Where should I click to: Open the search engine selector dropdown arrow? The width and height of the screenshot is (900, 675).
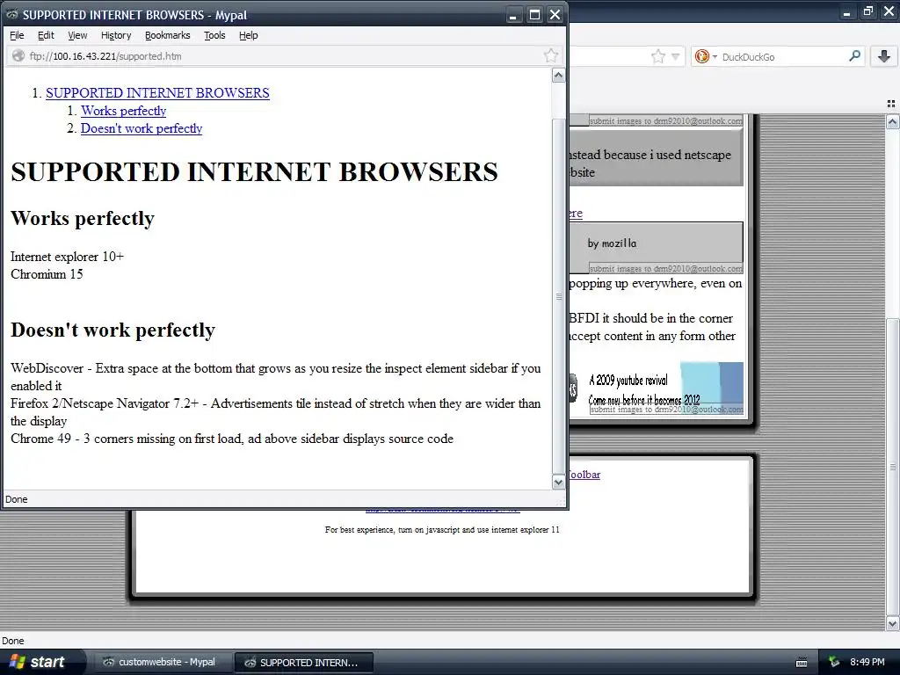715,56
